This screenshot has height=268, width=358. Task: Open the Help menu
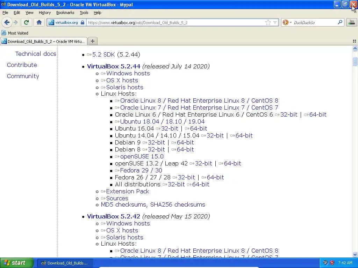(97, 13)
